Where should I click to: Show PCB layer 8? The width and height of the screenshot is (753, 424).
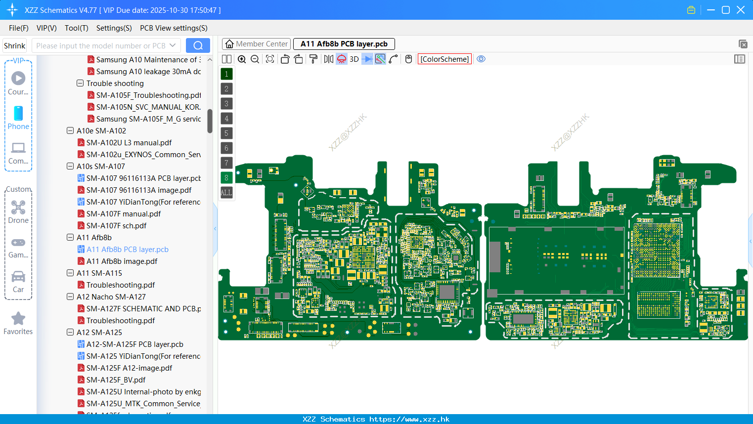click(x=226, y=177)
